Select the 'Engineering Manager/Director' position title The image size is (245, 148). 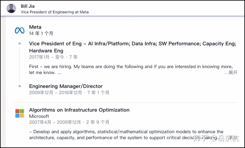point(66,86)
